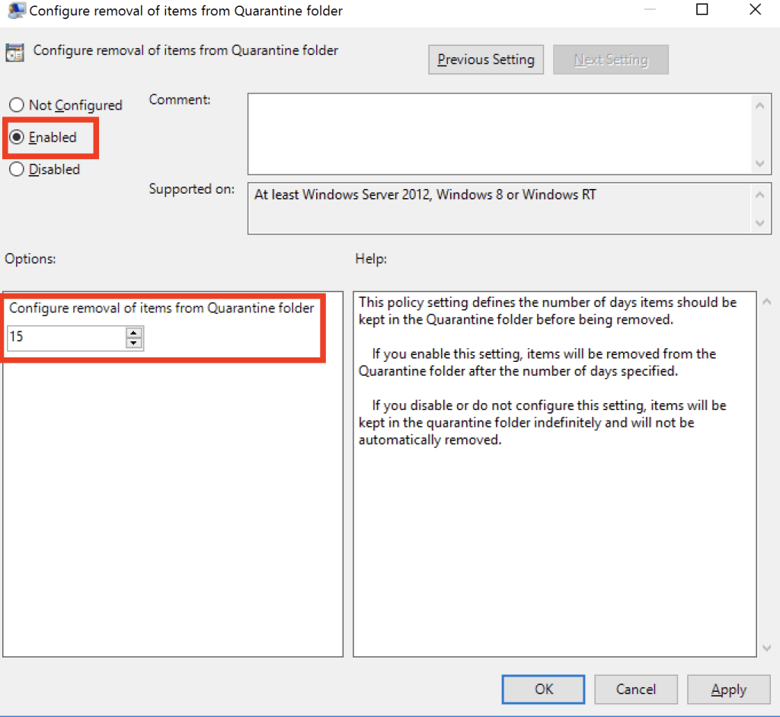Click inside the Comment text box
The width and height of the screenshot is (780, 717).
[x=499, y=133]
